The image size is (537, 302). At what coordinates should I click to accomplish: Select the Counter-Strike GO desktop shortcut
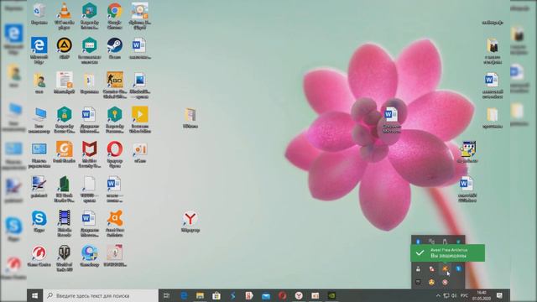[114, 84]
